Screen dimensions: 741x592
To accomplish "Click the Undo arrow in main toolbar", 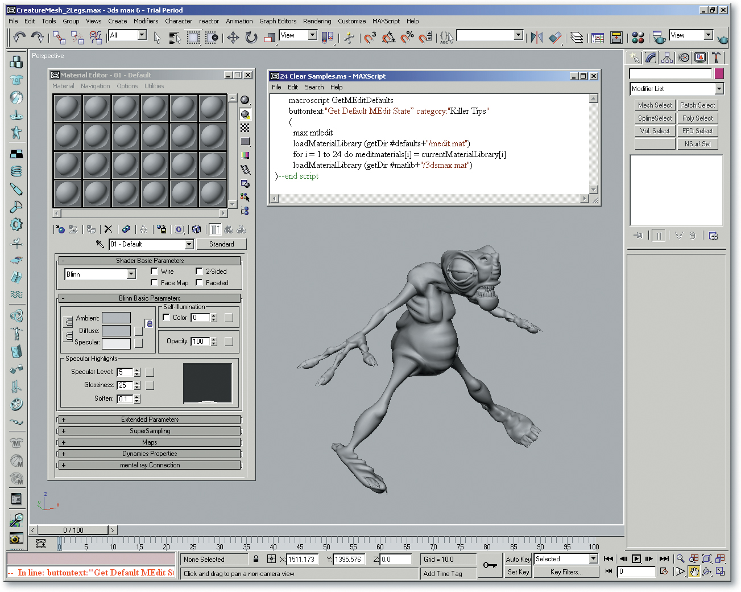I will [x=19, y=38].
